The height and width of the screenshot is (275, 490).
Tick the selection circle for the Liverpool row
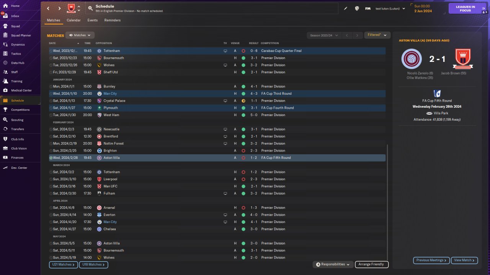[x=51, y=179]
